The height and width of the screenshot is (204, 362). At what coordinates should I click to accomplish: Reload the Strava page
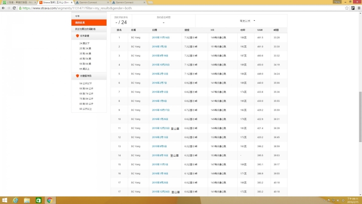(14, 8)
